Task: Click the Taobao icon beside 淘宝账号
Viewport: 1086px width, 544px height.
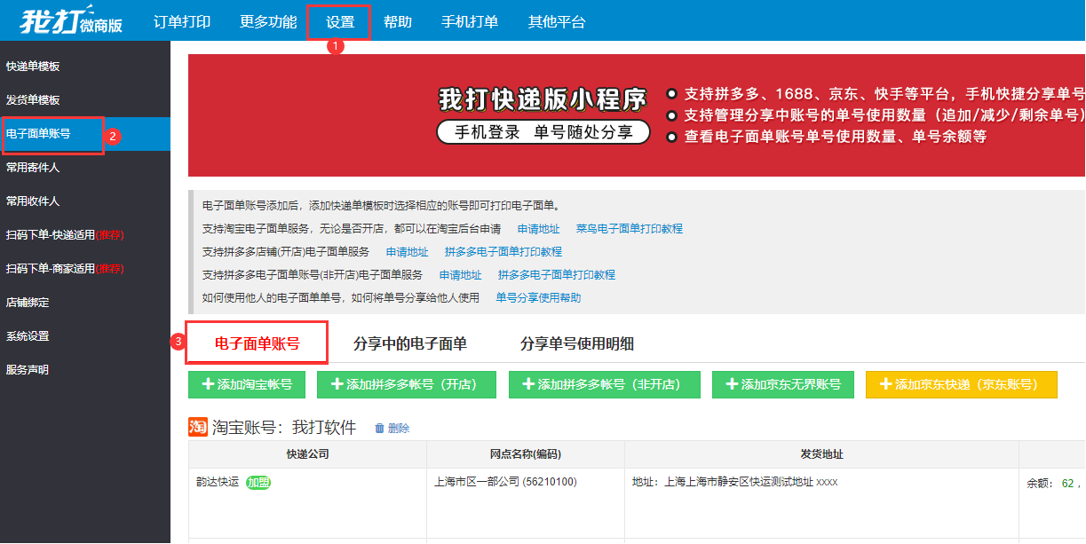Action: coord(198,428)
